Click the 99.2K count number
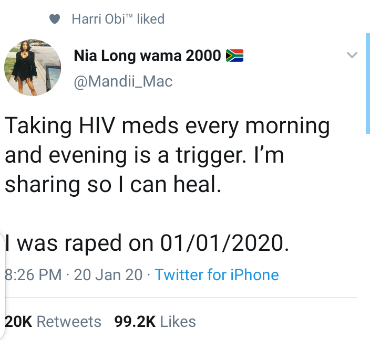This screenshot has width=370, height=340. pyautogui.click(x=135, y=322)
